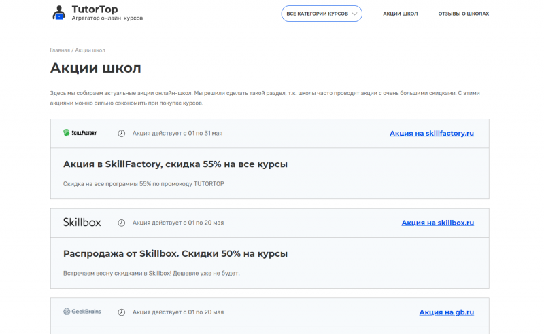This screenshot has width=544, height=334.
Task: Open the «Акции школ» menu item
Action: coord(400,14)
